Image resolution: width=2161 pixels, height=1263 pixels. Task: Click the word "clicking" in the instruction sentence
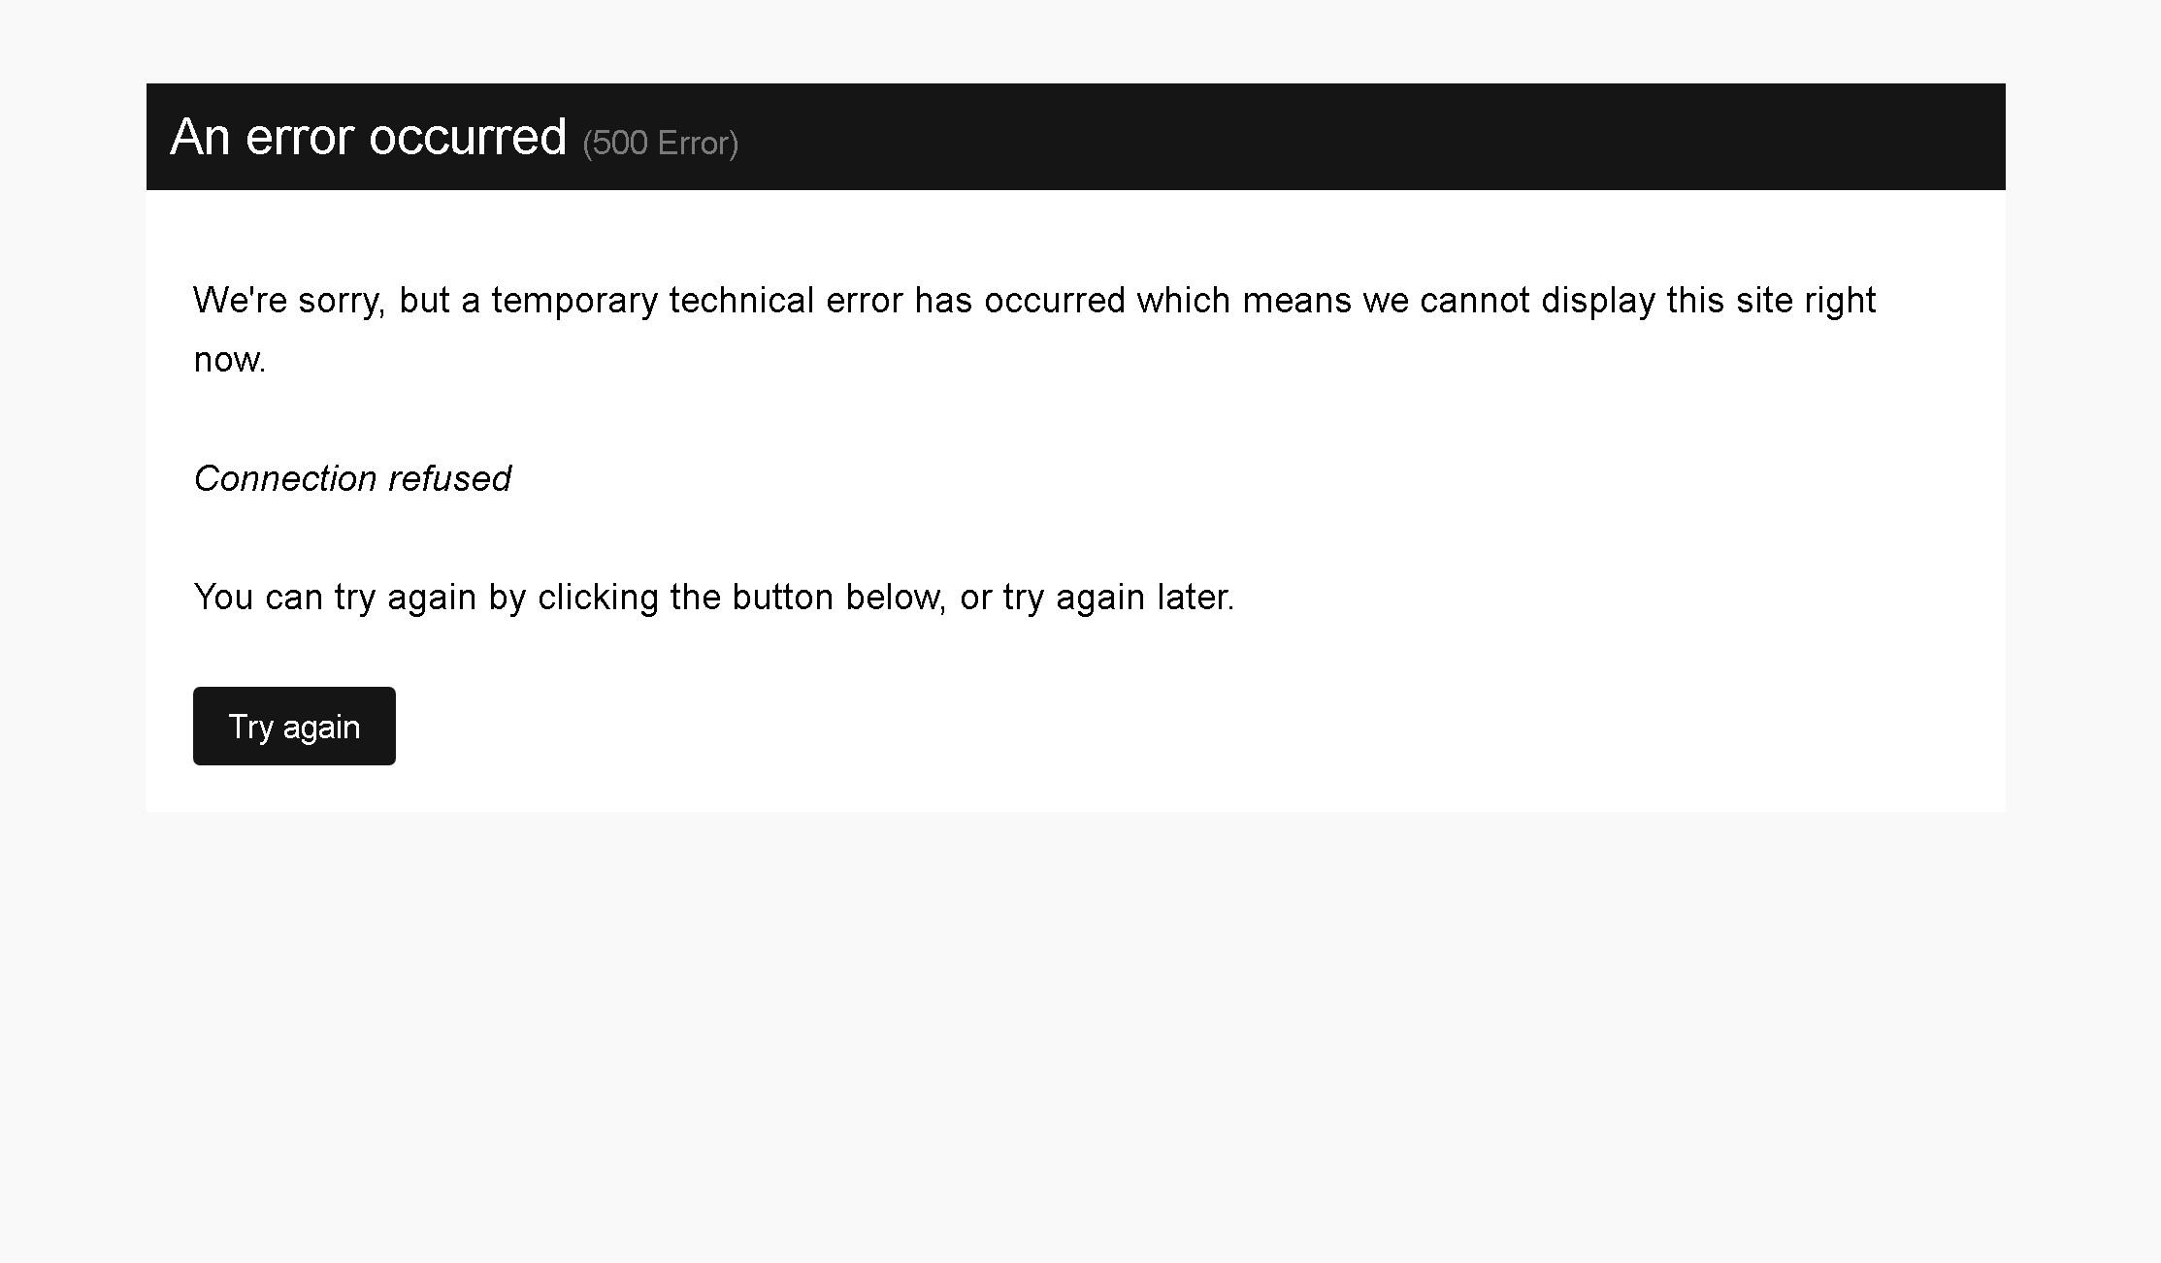point(598,597)
